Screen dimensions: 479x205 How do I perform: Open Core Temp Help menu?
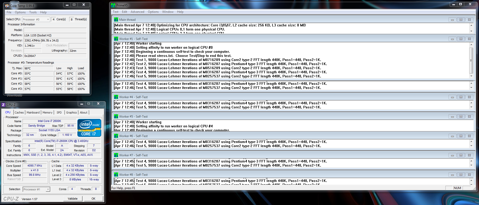click(x=43, y=12)
